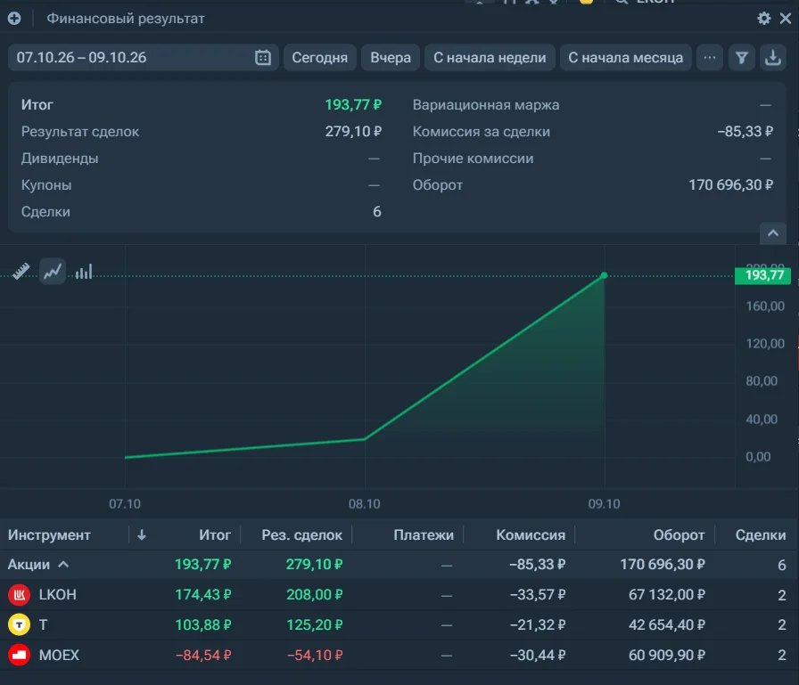Click the chart data point on 09.10
Image resolution: width=799 pixels, height=685 pixels.
point(604,275)
